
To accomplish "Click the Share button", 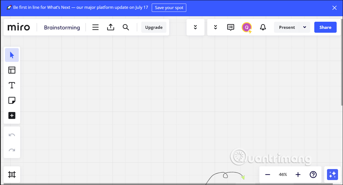I will click(x=325, y=27).
